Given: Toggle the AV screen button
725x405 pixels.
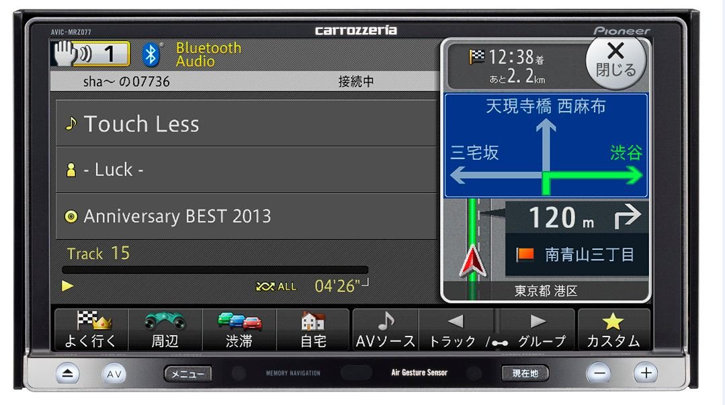Looking at the screenshot, I should 113,374.
